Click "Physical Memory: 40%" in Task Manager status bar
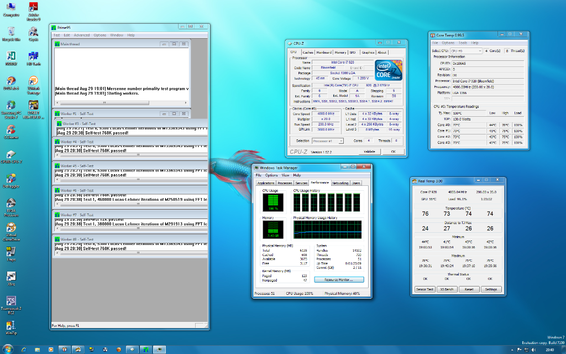Image resolution: width=566 pixels, height=354 pixels. 342,293
